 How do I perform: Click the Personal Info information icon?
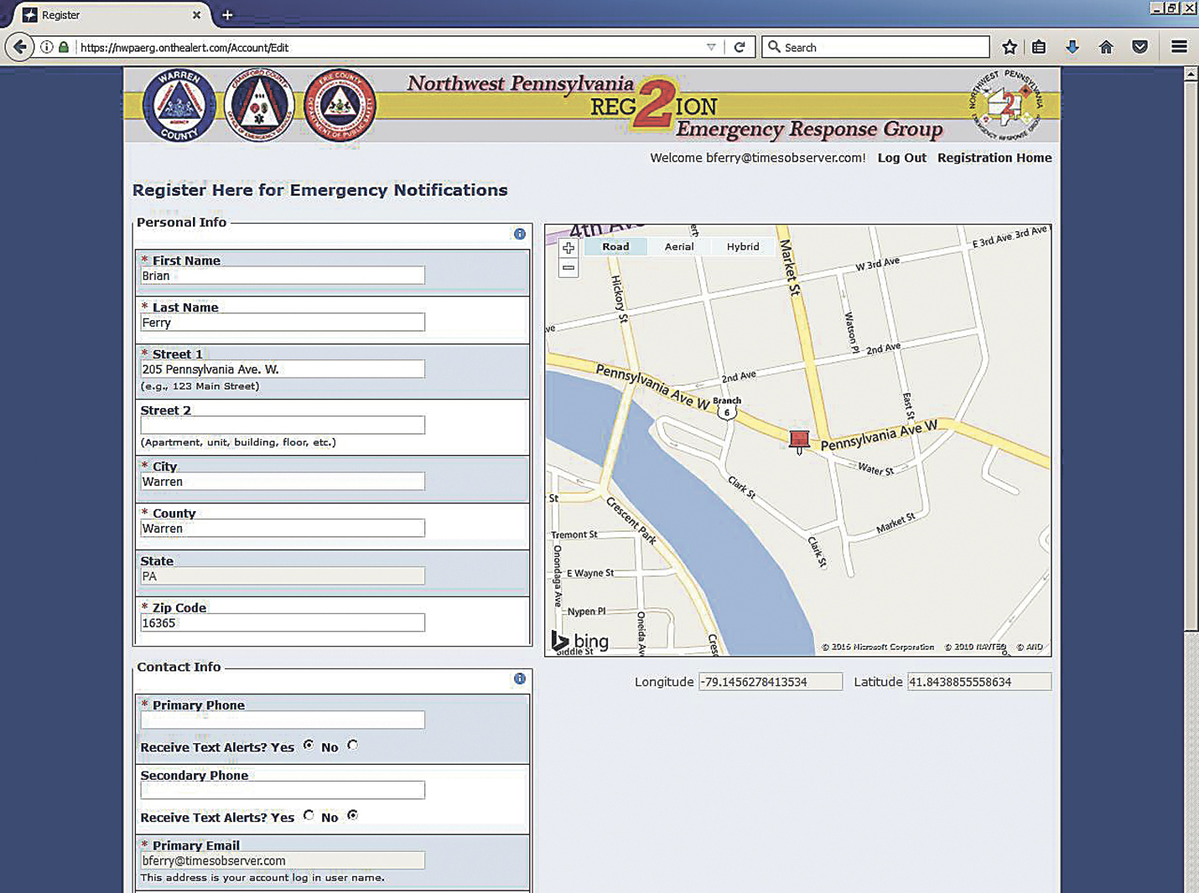[x=519, y=234]
